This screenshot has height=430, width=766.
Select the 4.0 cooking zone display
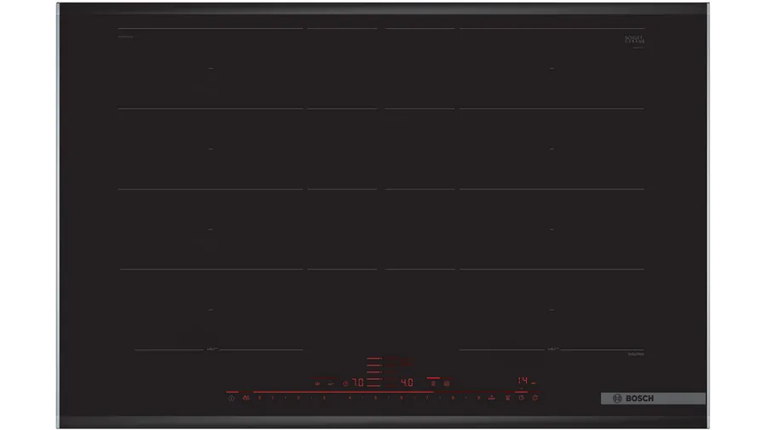[x=407, y=383]
